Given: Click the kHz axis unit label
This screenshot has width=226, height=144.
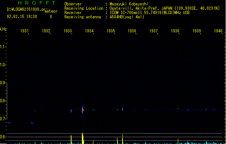Looking at the screenshot, I should 3,29.
